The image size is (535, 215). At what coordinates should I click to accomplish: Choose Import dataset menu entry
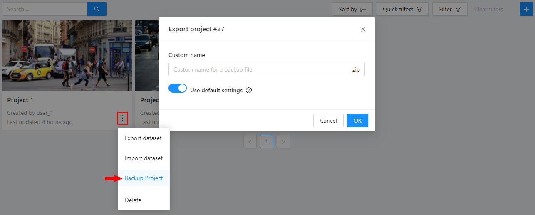pyautogui.click(x=144, y=158)
